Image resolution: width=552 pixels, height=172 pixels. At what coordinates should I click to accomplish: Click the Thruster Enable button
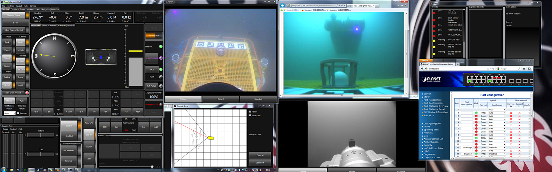[x=14, y=15]
